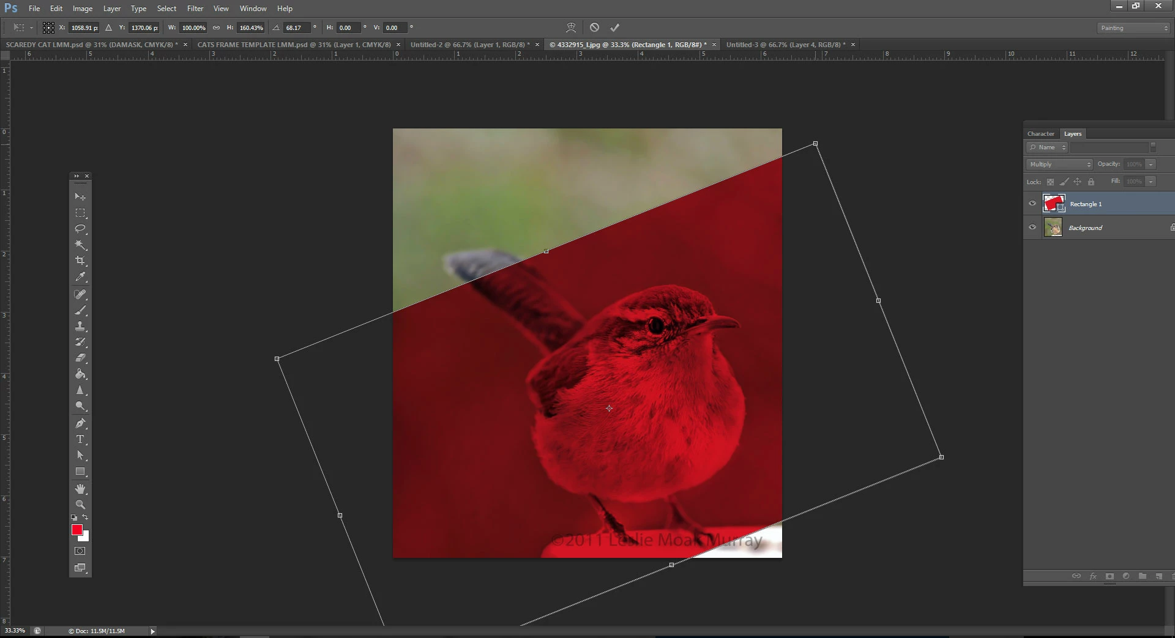The image size is (1175, 638).
Task: Select the Rectangle shape tool
Action: point(80,472)
